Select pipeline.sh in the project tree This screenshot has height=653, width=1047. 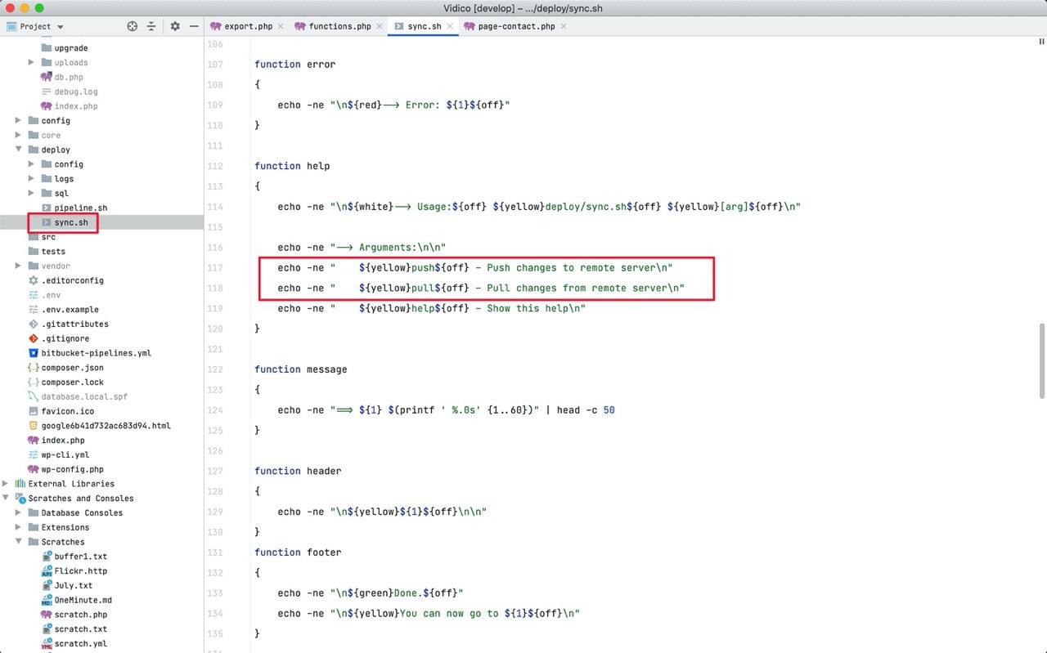point(80,208)
